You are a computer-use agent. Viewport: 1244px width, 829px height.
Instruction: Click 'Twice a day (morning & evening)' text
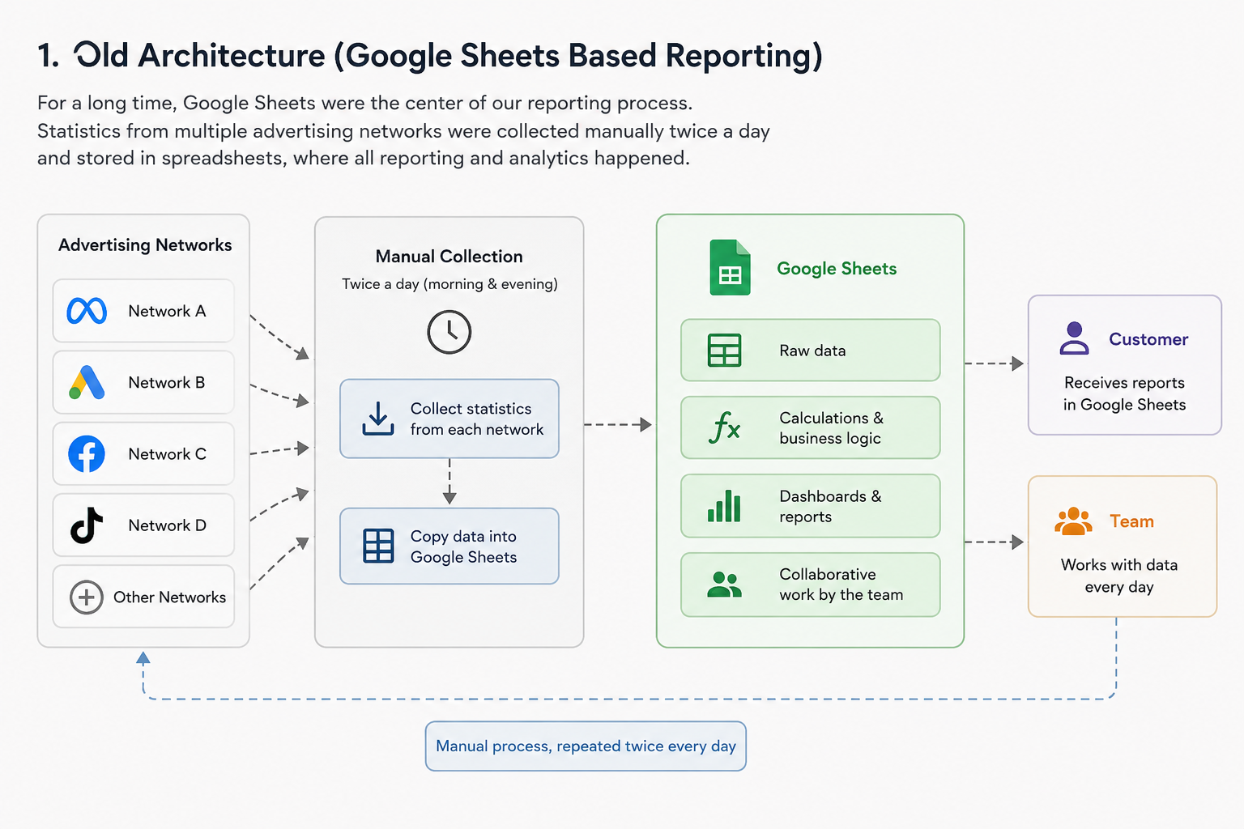(449, 284)
